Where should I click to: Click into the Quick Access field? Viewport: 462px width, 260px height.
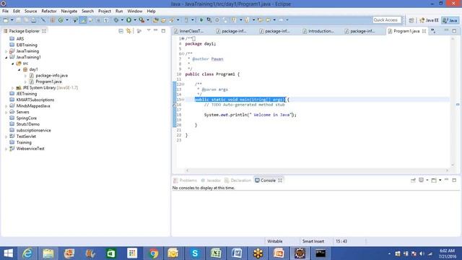(x=387, y=19)
